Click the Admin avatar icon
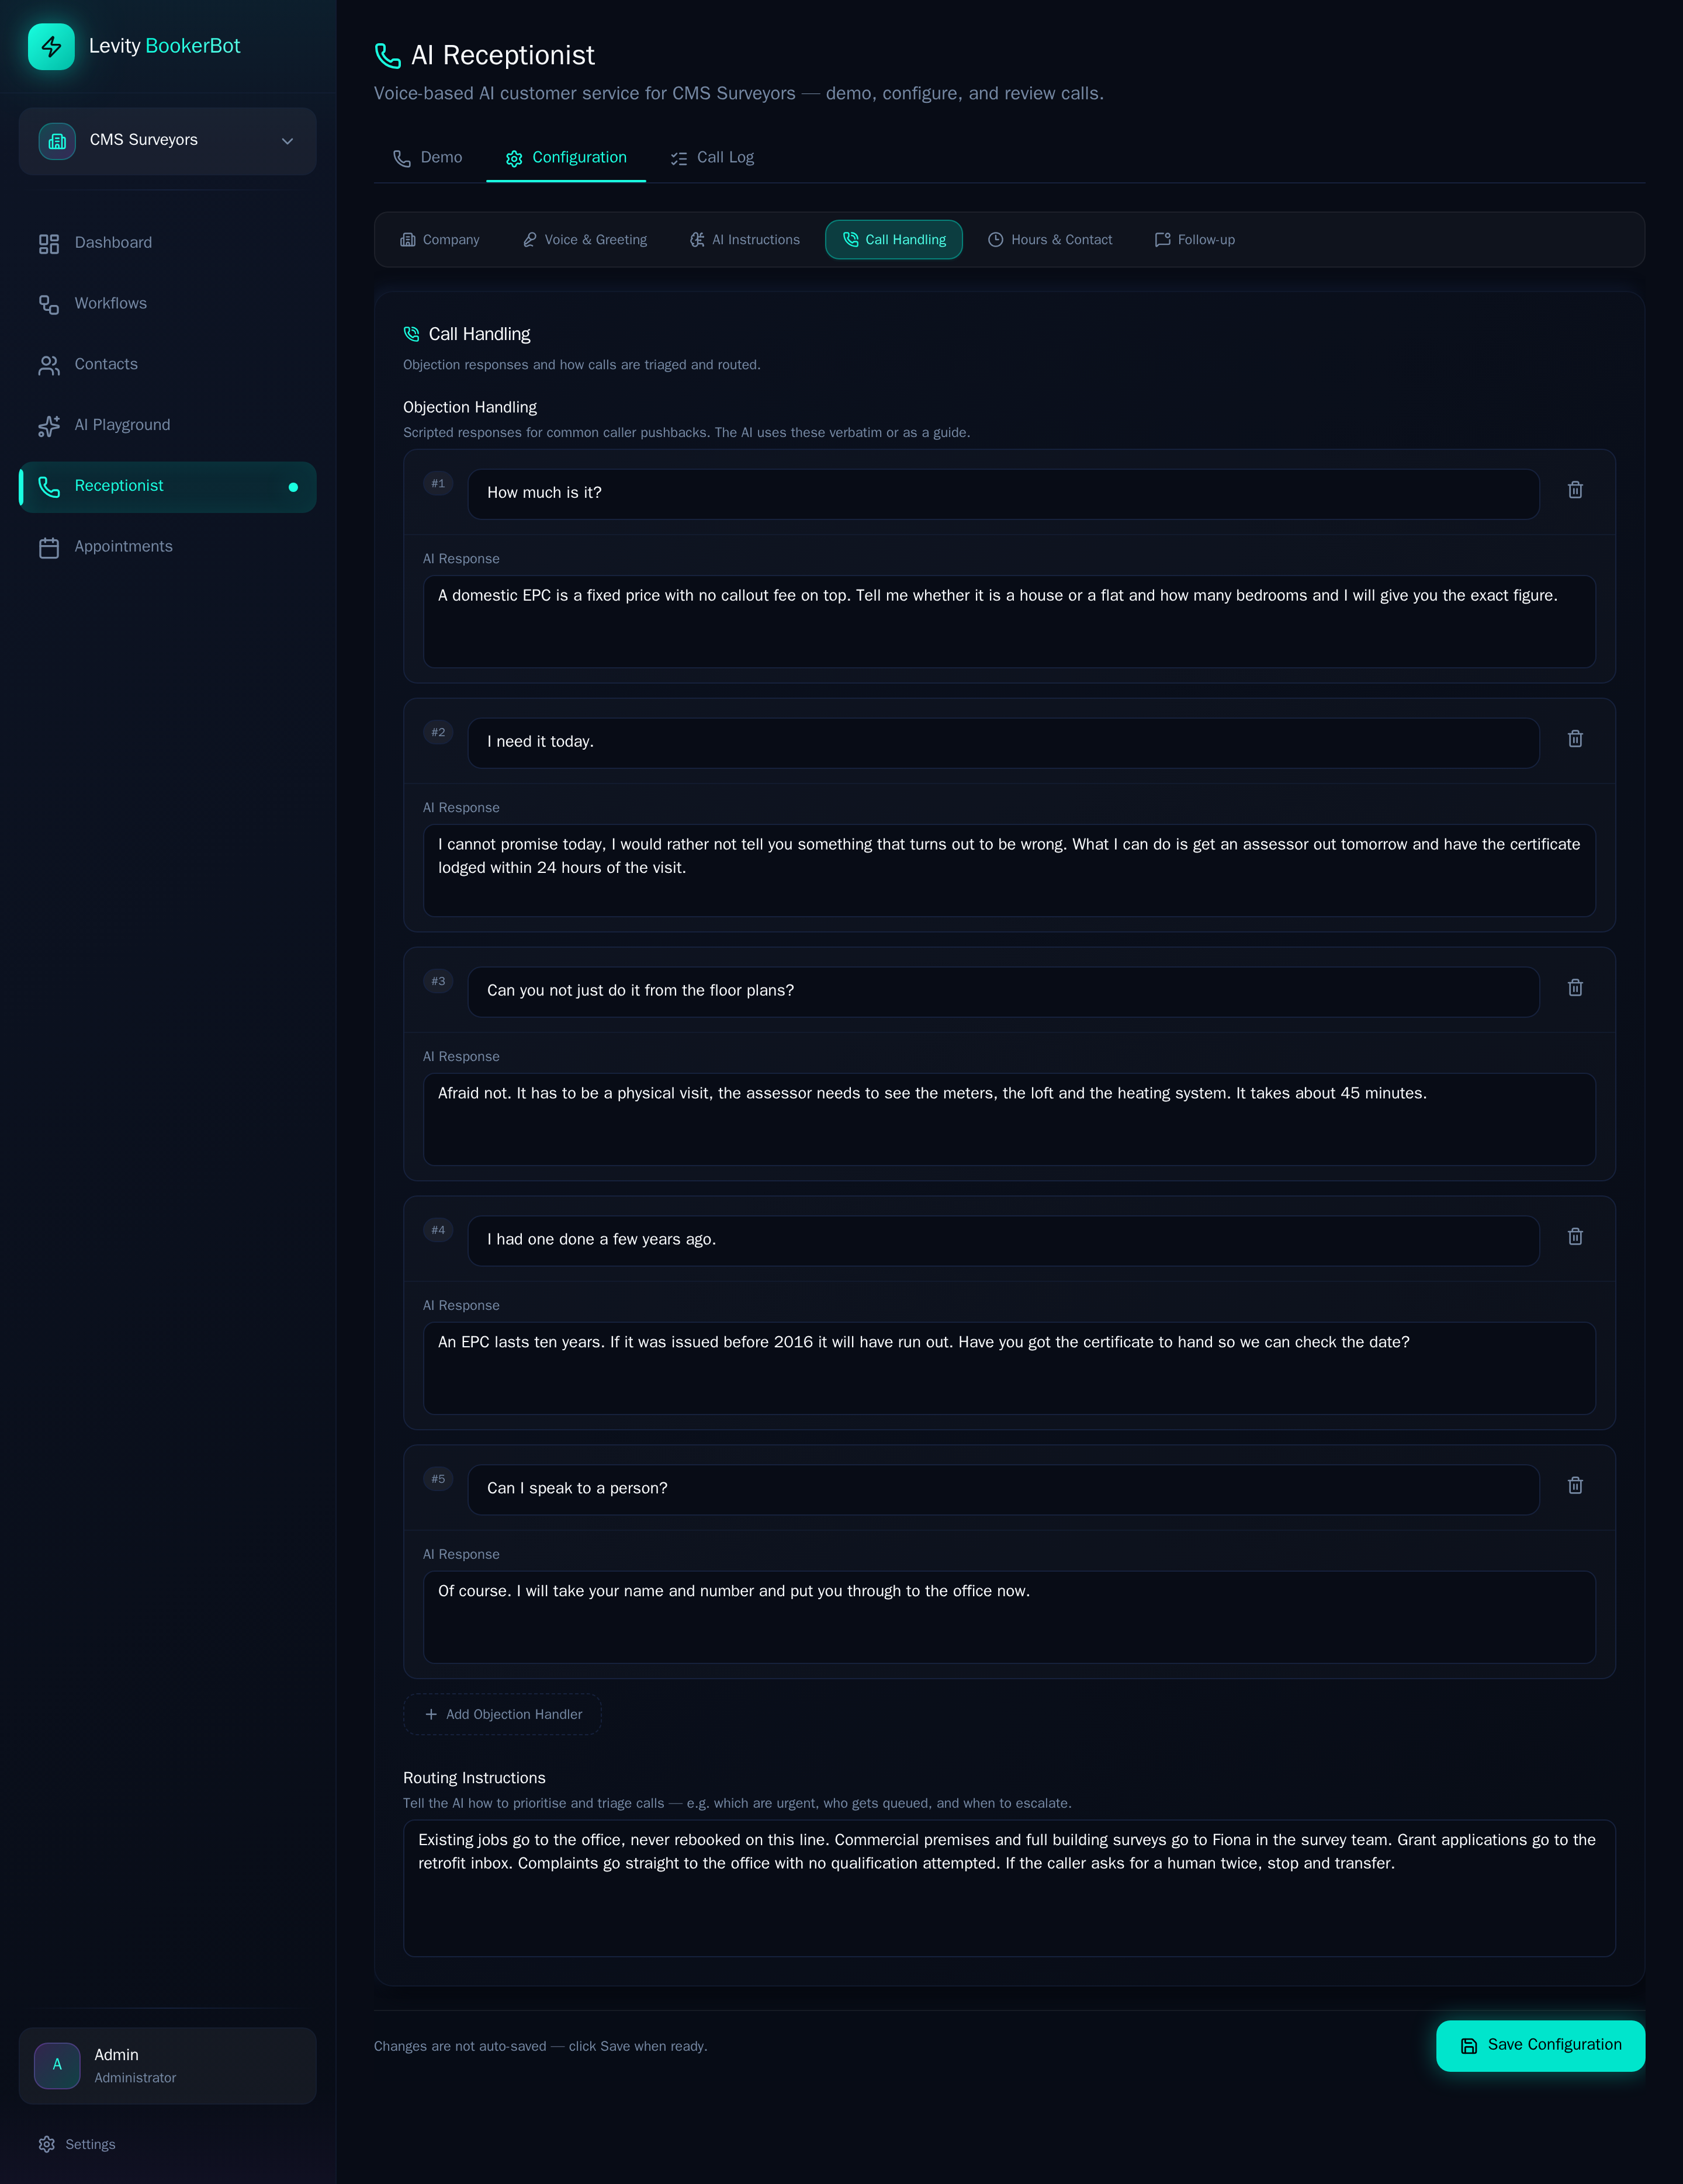This screenshot has height=2184, width=1683. coord(57,2065)
